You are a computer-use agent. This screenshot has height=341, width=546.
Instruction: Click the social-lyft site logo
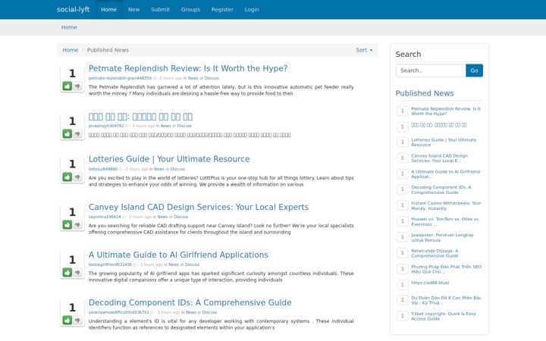click(x=73, y=9)
